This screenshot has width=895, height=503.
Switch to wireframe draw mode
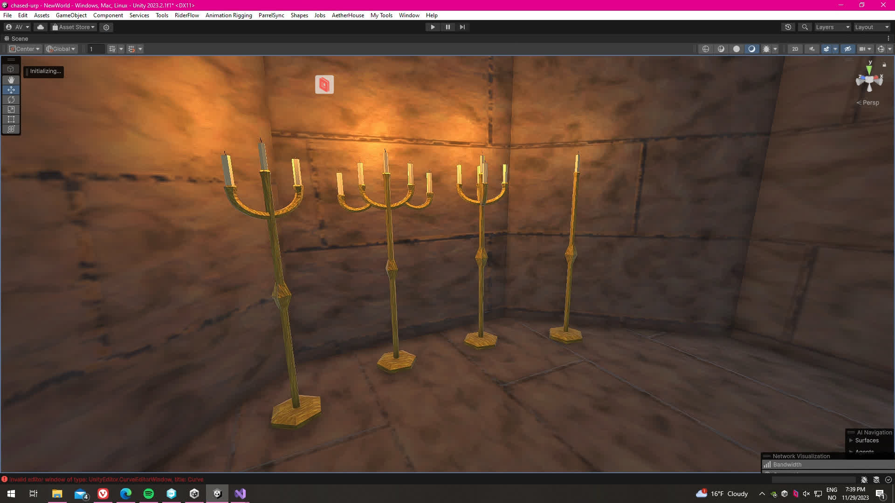click(x=706, y=49)
